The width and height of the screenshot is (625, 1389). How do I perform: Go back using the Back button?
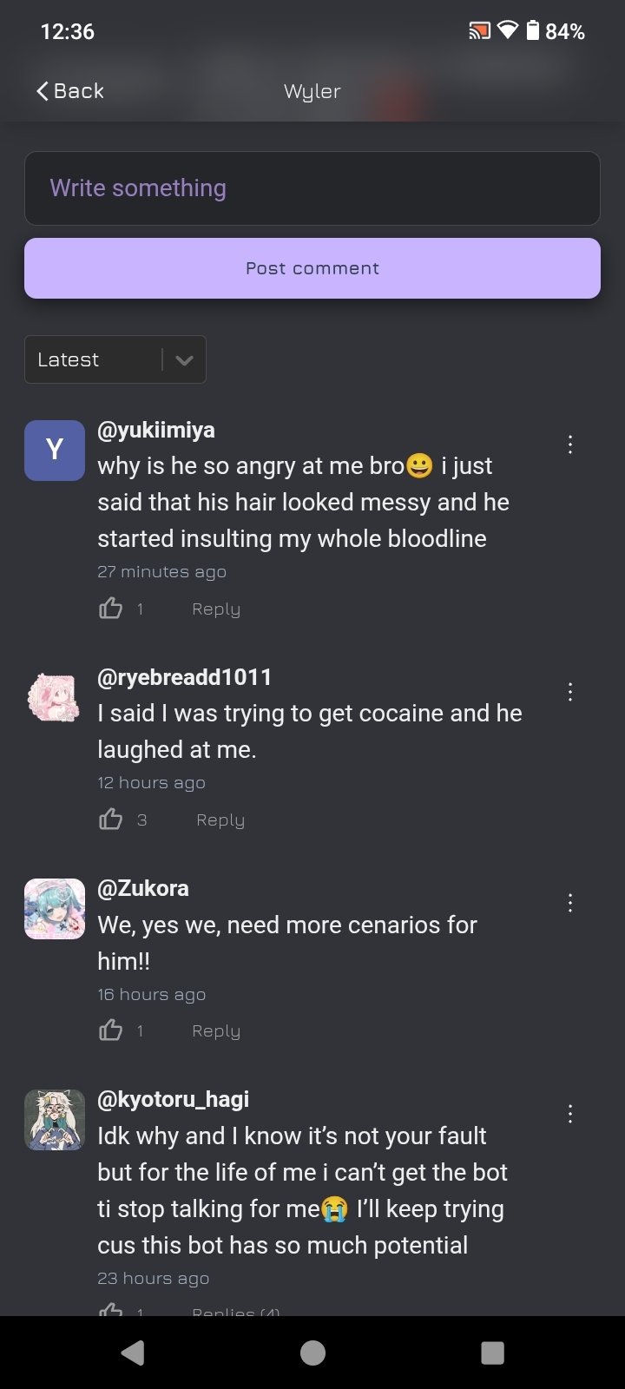(70, 91)
